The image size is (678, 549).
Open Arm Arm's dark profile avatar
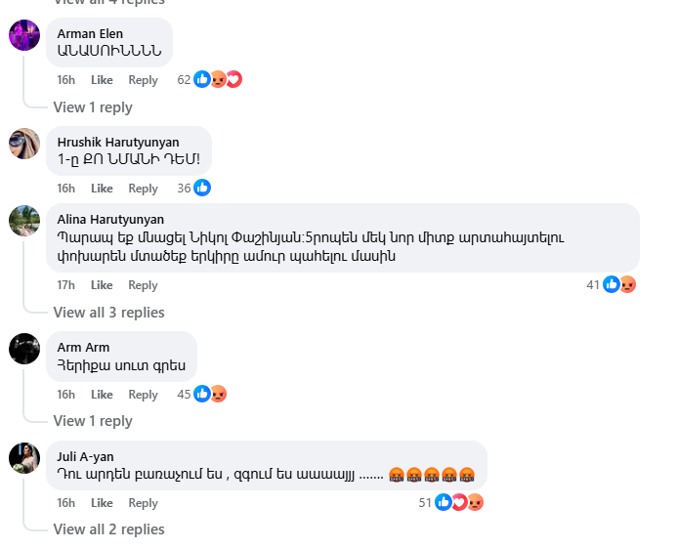(x=24, y=349)
